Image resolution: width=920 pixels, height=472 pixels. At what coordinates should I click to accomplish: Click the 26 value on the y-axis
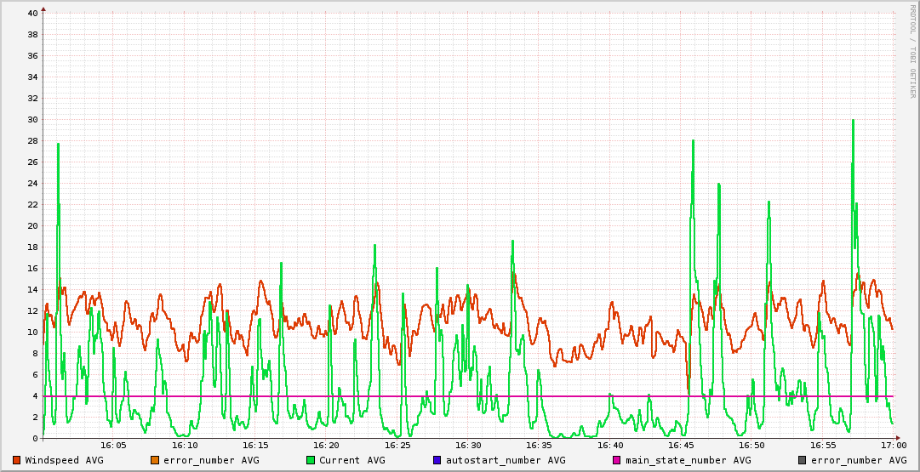click(x=33, y=162)
